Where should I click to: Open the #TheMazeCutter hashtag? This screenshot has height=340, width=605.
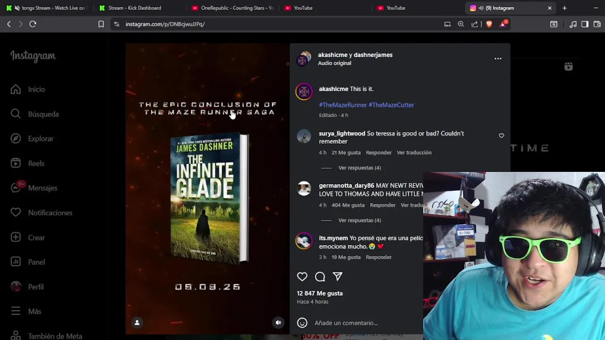(391, 105)
